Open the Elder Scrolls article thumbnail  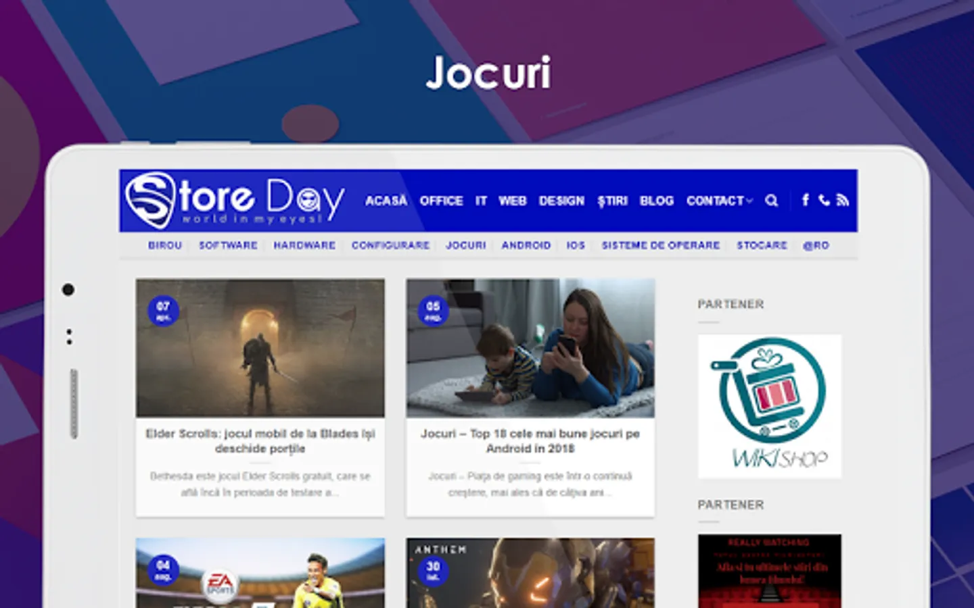[260, 348]
